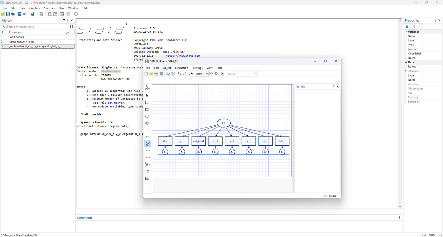Expand the Filename row in Properties

tap(406, 71)
